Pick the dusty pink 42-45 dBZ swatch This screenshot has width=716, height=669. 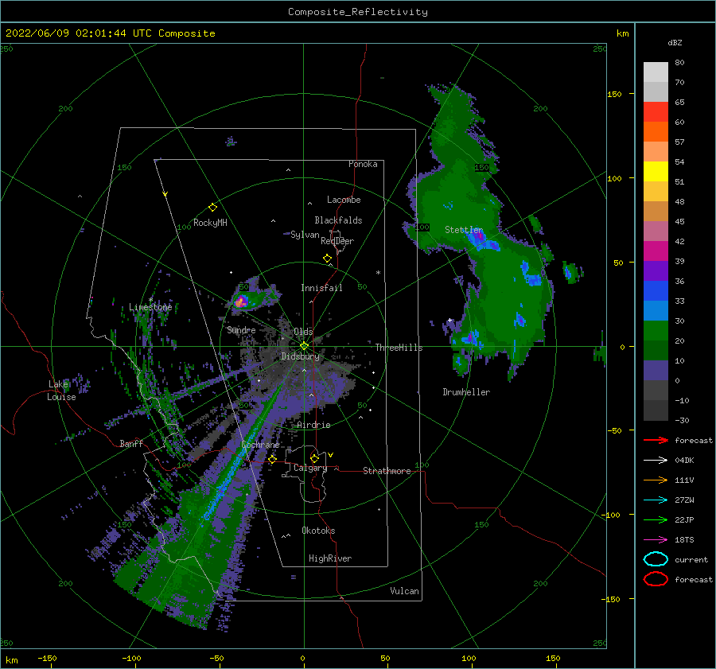(x=656, y=231)
